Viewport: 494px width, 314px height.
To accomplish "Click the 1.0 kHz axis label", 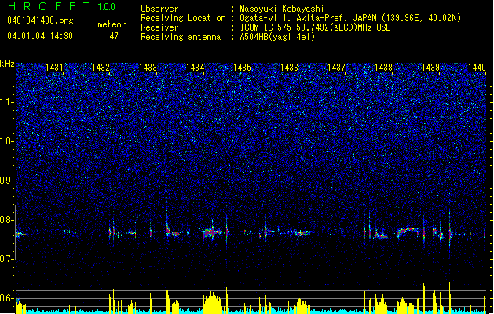I will [x=7, y=141].
